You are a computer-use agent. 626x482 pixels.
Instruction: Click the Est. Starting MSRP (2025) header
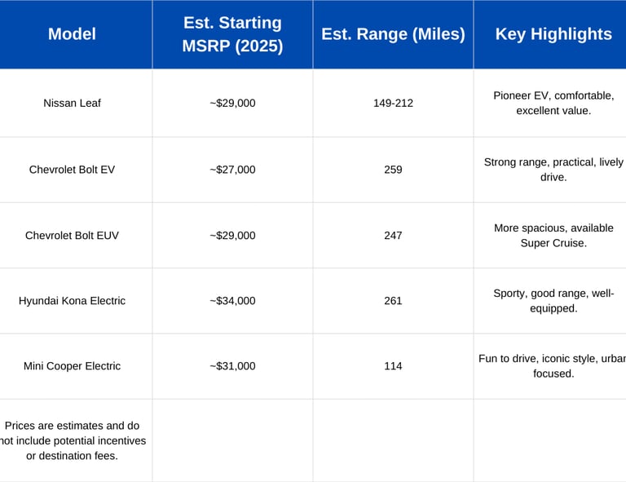pos(232,34)
